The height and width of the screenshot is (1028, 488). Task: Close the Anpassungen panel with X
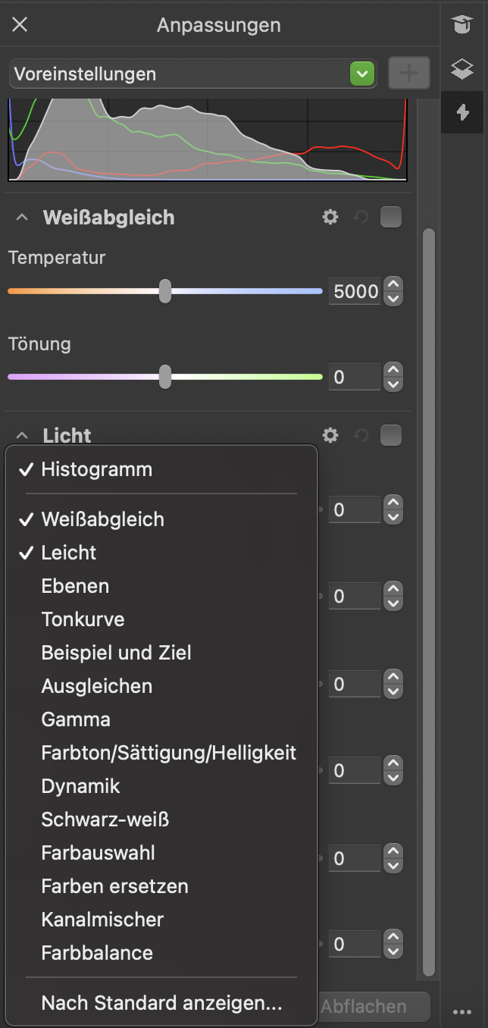coord(20,25)
